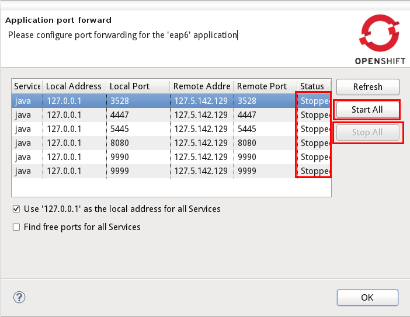Screen dimensions: 410x317
Task: Click the Stop All button
Action: 367,133
